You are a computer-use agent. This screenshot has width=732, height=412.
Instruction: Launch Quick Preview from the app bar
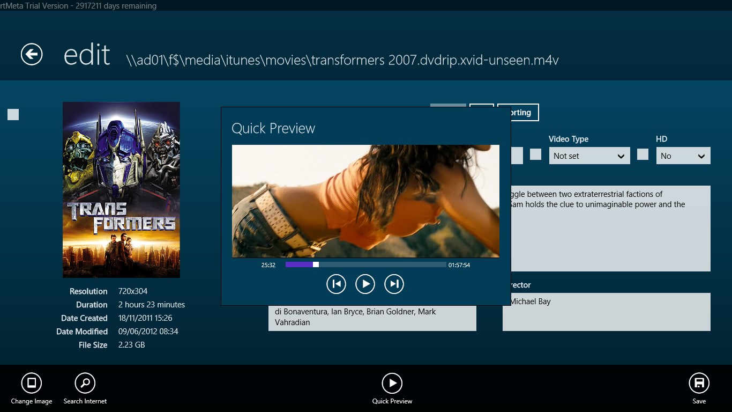(x=392, y=384)
